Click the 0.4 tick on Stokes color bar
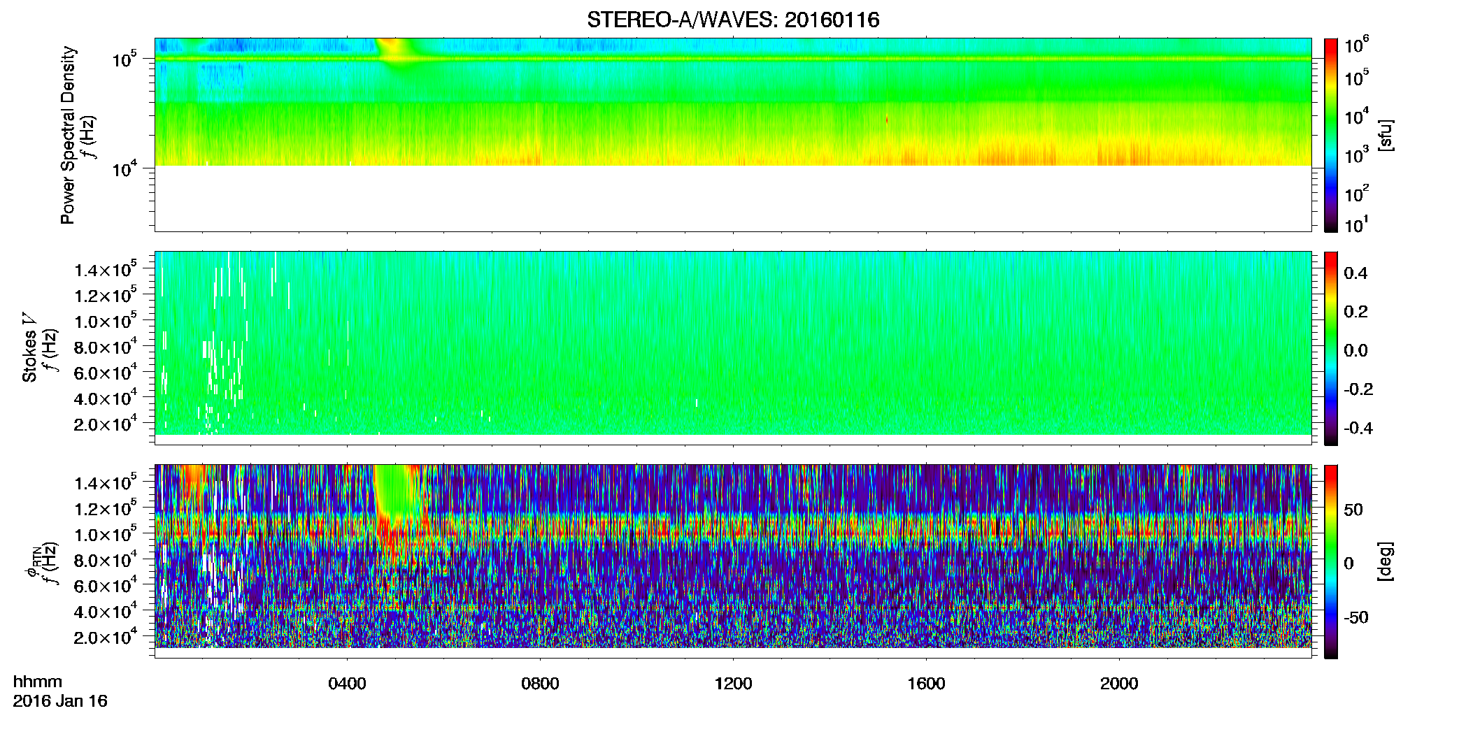Screen dimensions: 1466x755 [1356, 273]
